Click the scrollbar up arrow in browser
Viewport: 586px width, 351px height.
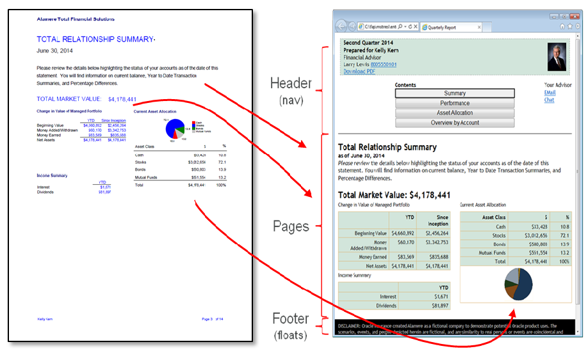click(578, 36)
